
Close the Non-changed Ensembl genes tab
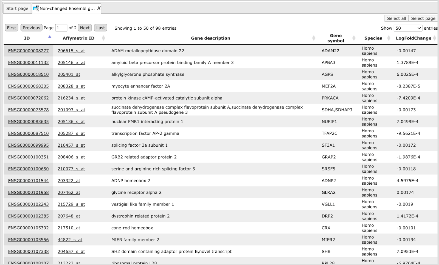click(x=99, y=8)
